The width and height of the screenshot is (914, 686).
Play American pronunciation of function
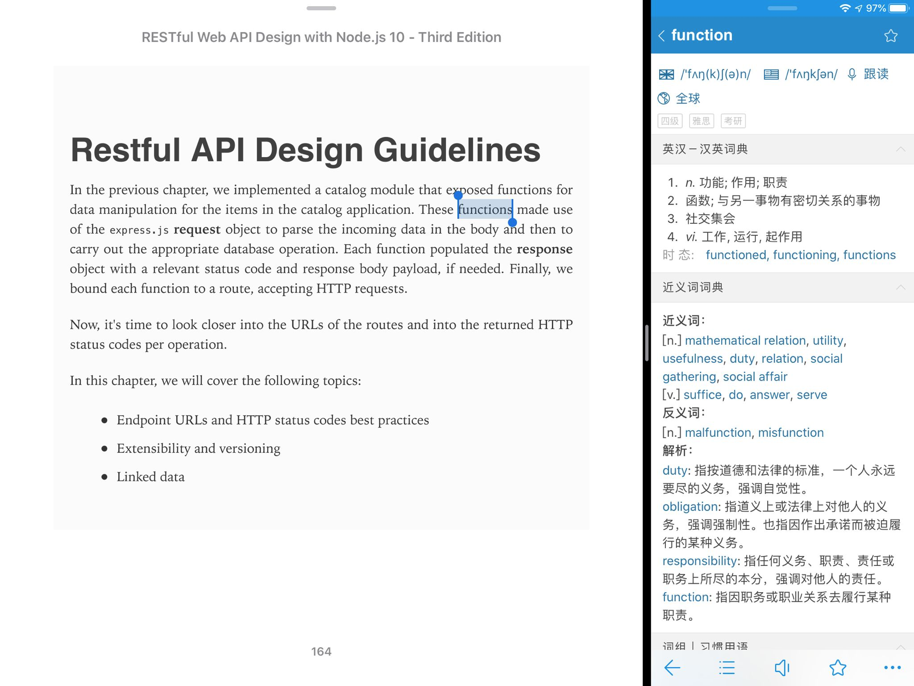771,74
